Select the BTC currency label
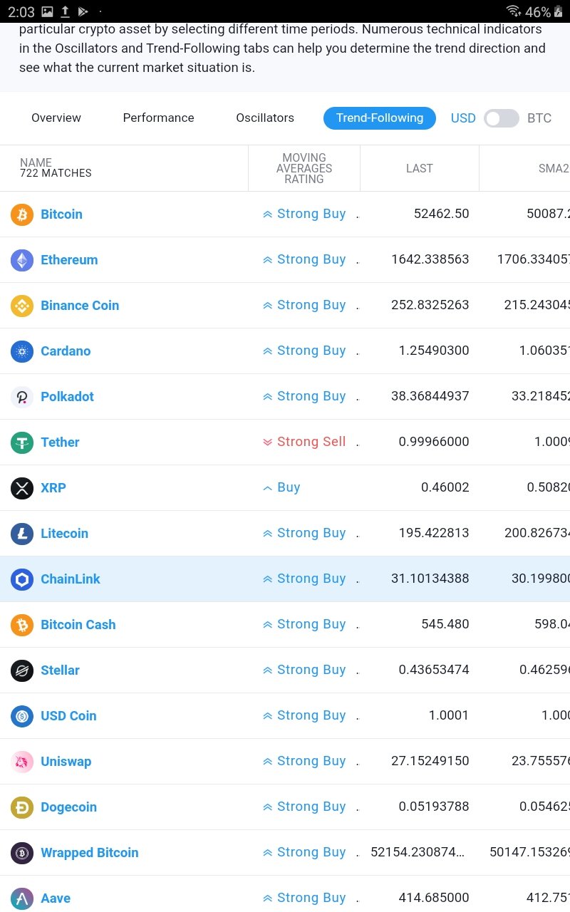 coord(539,118)
